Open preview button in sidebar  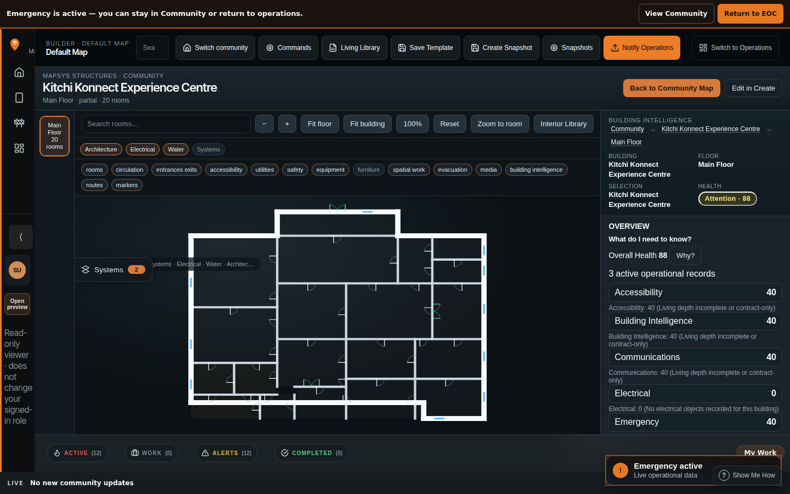point(17,304)
